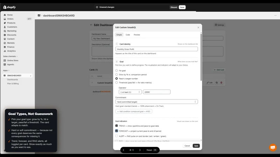The image size is (280, 157).
Task: Click the dashboardSMASHBOARD footer logo
Action: click(x=101, y=92)
